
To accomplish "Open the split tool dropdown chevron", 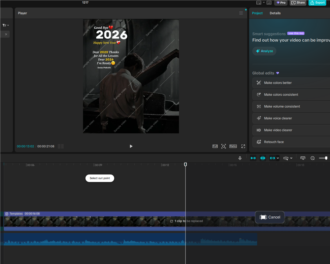I will pos(291,158).
